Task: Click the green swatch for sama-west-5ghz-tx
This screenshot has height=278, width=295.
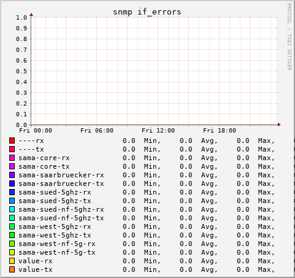Action: point(12,235)
